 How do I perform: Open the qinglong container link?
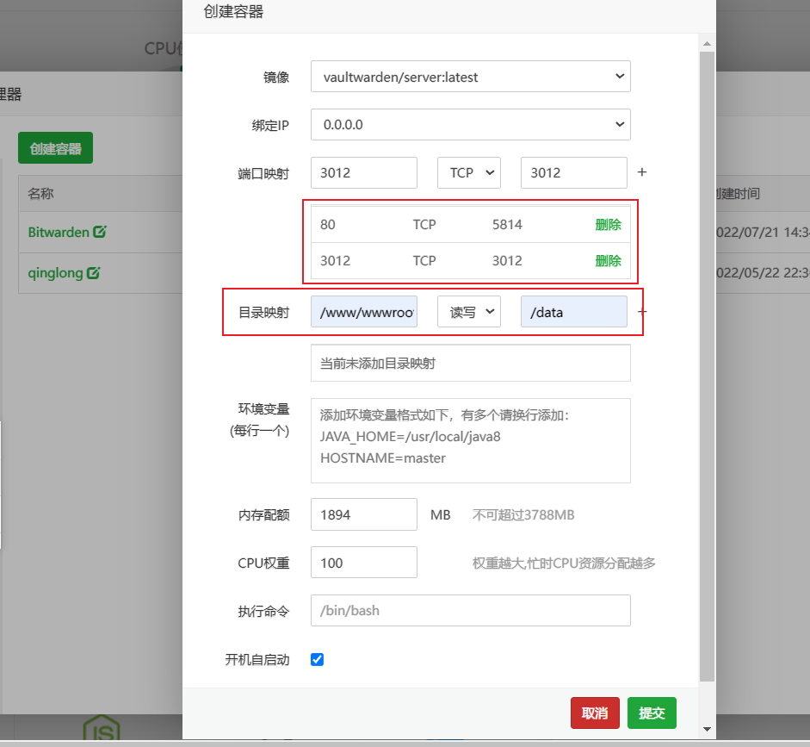coord(55,273)
